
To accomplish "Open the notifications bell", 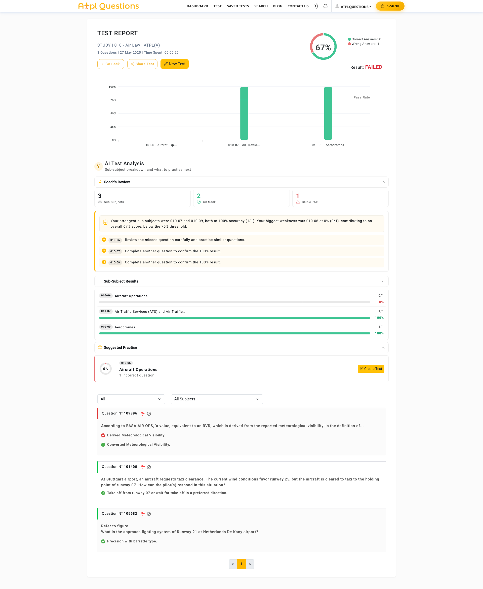I will click(x=325, y=6).
